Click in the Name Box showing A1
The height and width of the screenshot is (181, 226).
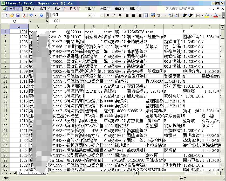coord(15,21)
